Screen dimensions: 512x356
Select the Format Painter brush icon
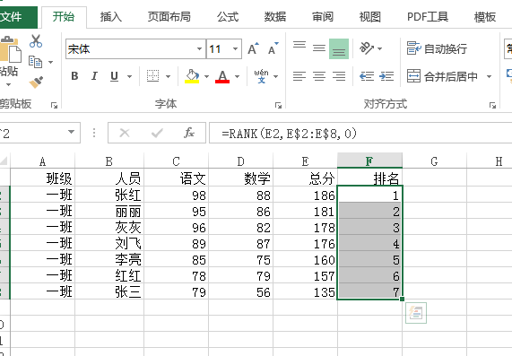(x=36, y=82)
